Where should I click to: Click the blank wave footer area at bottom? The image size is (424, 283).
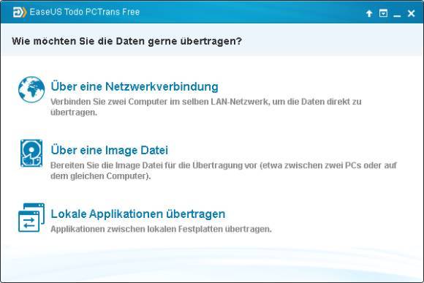(x=212, y=264)
